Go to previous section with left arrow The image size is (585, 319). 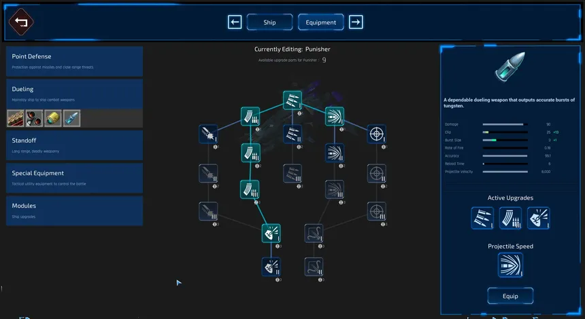tap(235, 22)
